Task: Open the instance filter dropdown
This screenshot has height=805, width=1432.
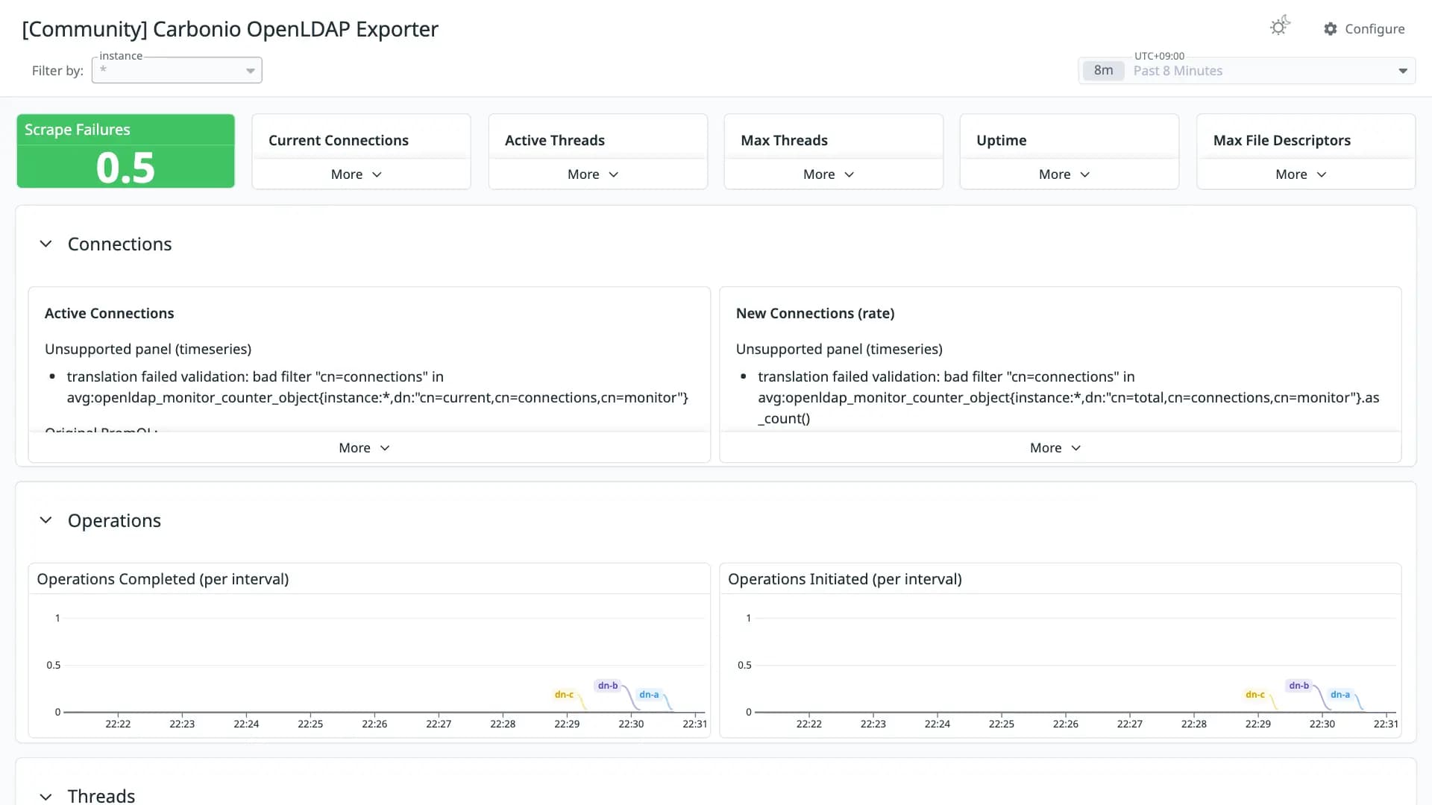Action: (177, 70)
